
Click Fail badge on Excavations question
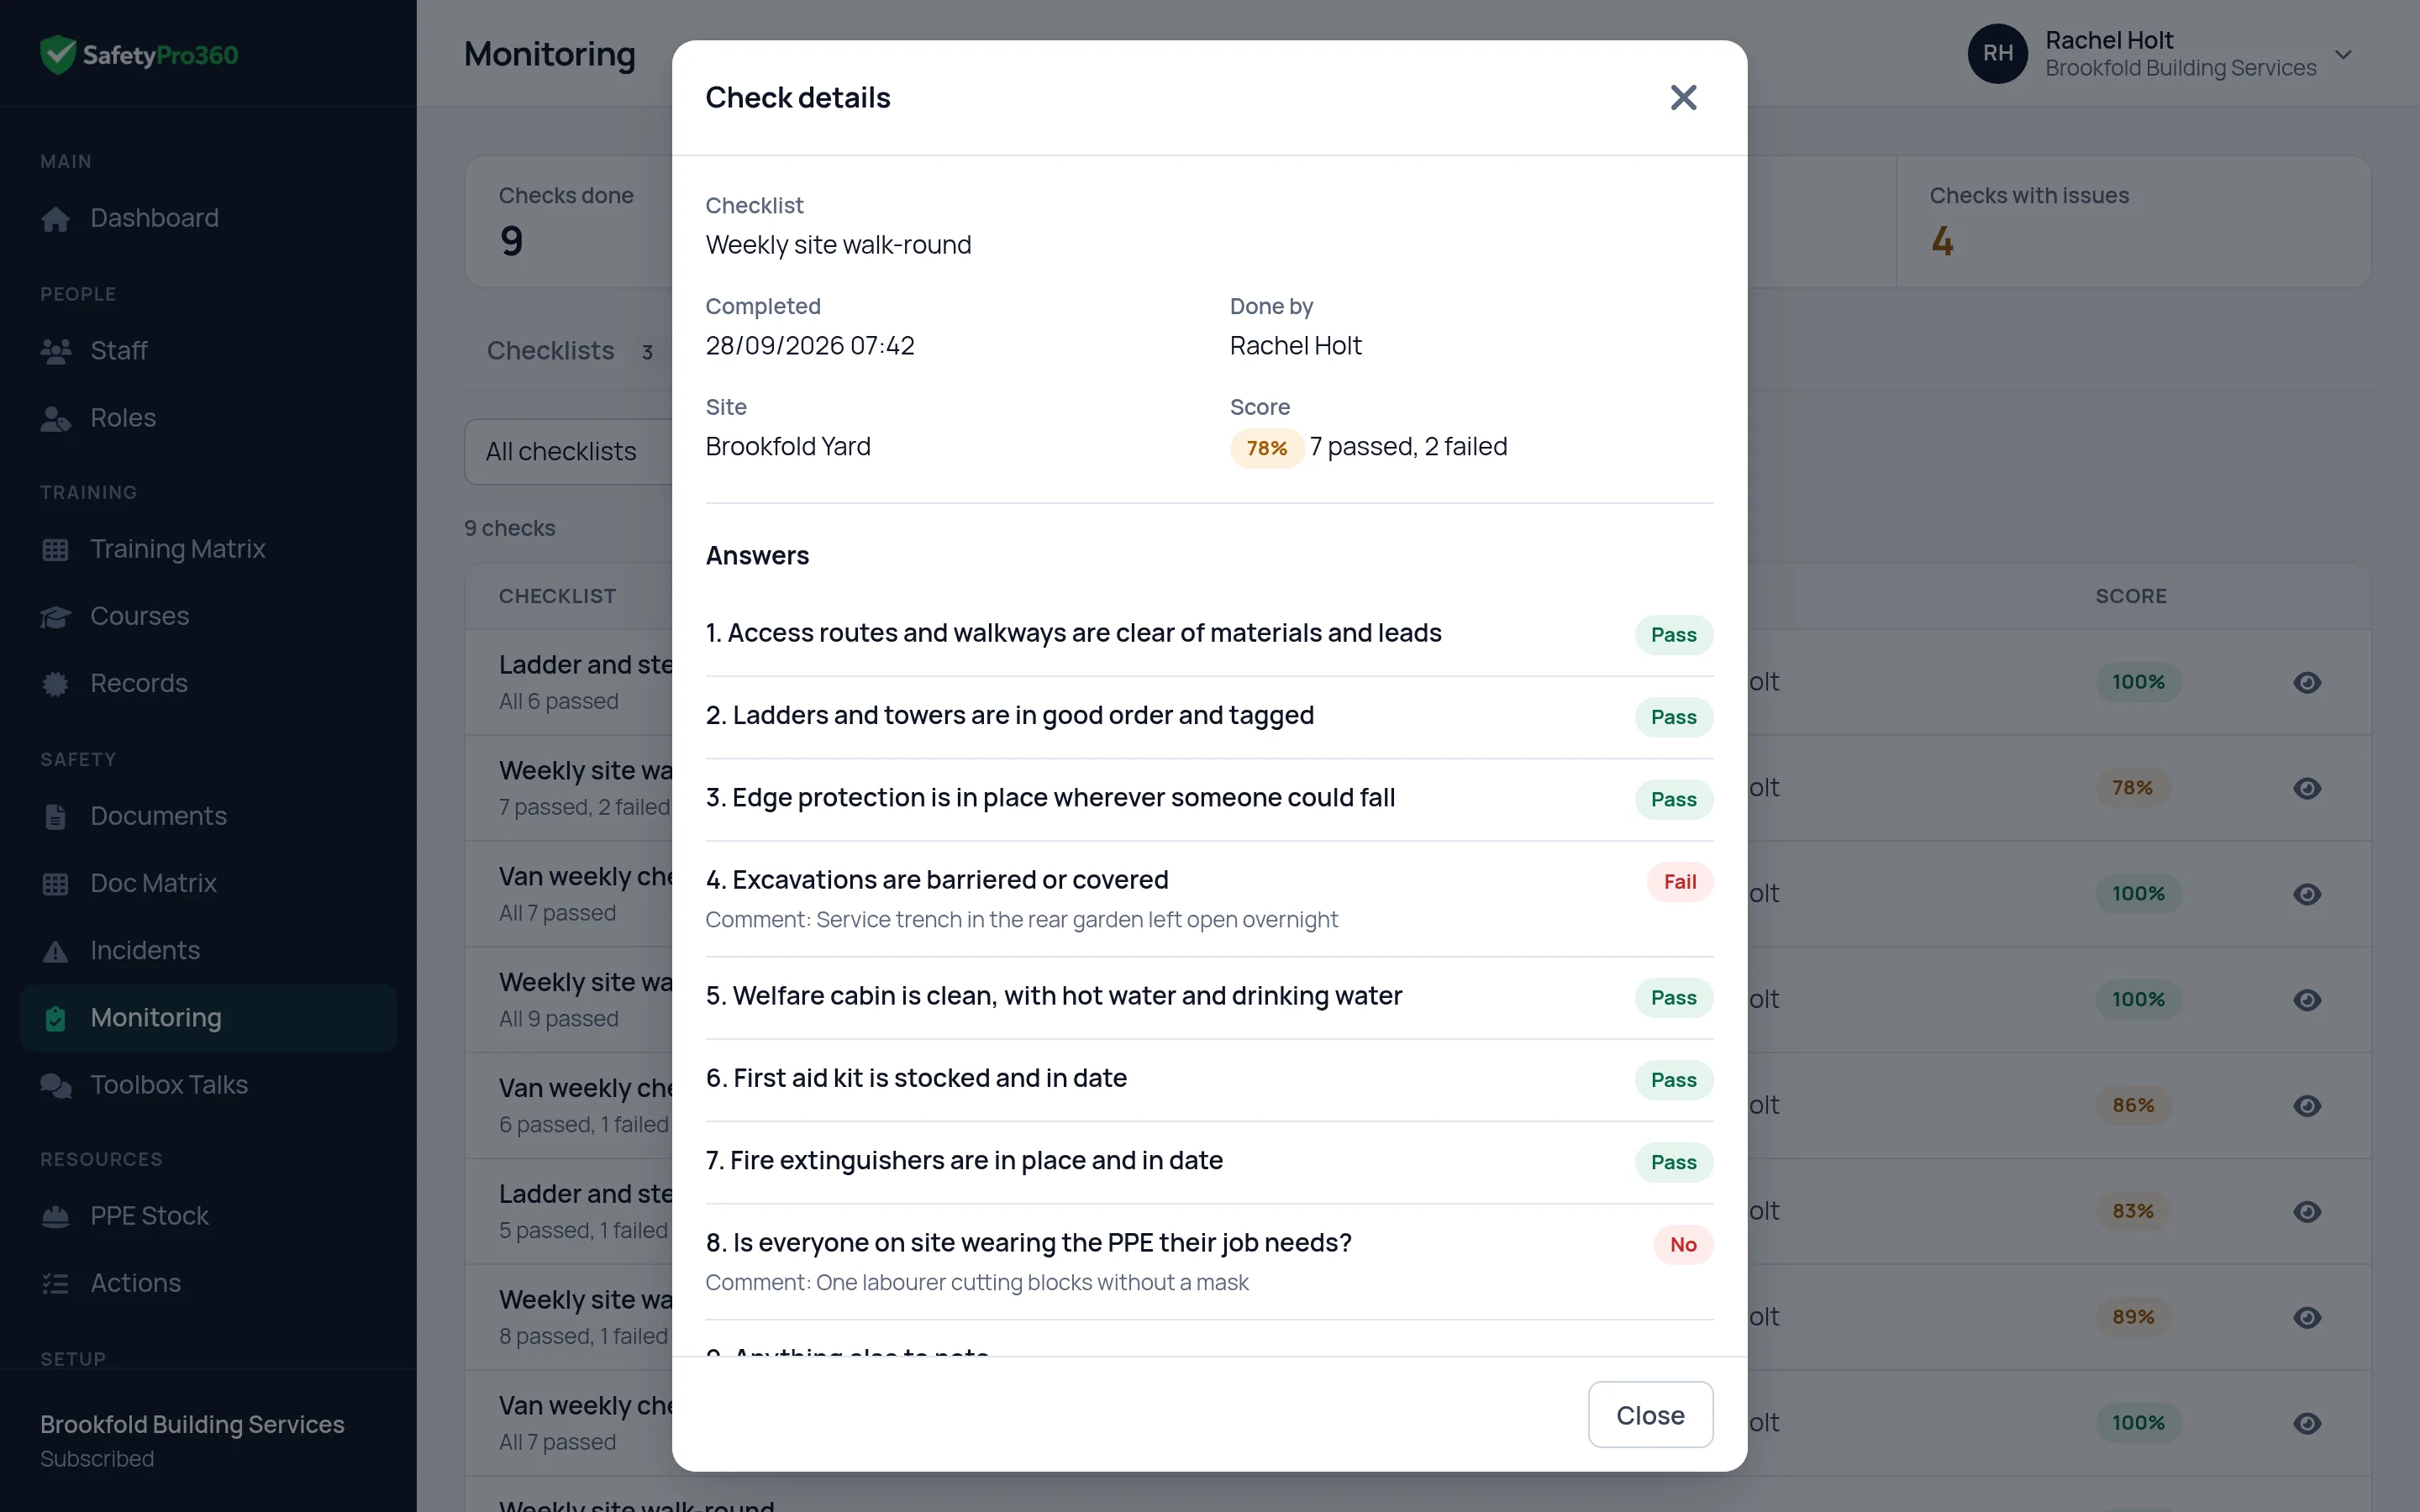pyautogui.click(x=1679, y=882)
